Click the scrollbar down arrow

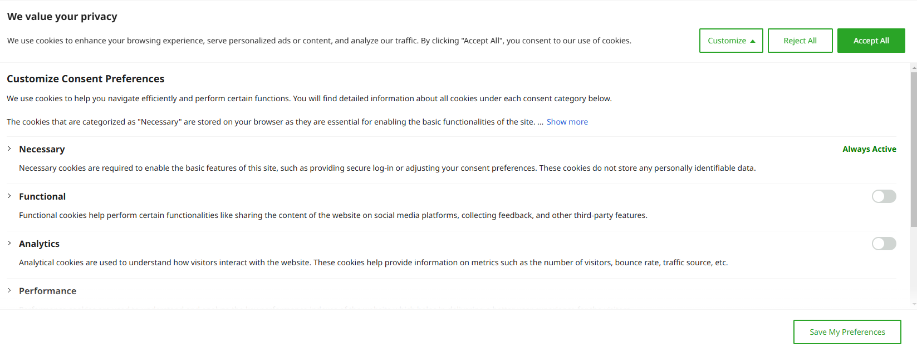914,304
